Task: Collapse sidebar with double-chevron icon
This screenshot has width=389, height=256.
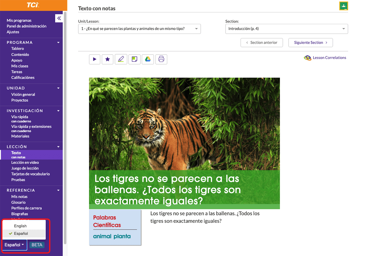Action: pos(59,18)
